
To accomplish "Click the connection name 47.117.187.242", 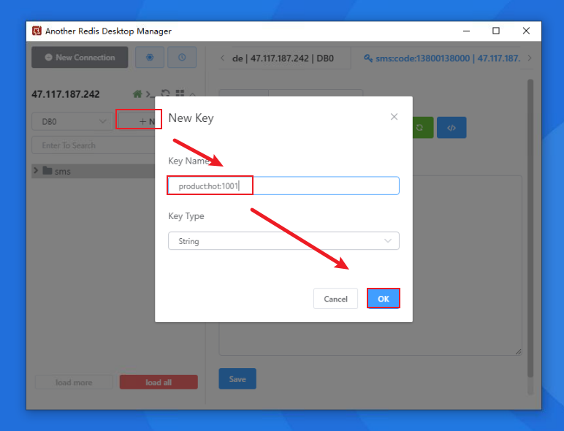I will [66, 94].
